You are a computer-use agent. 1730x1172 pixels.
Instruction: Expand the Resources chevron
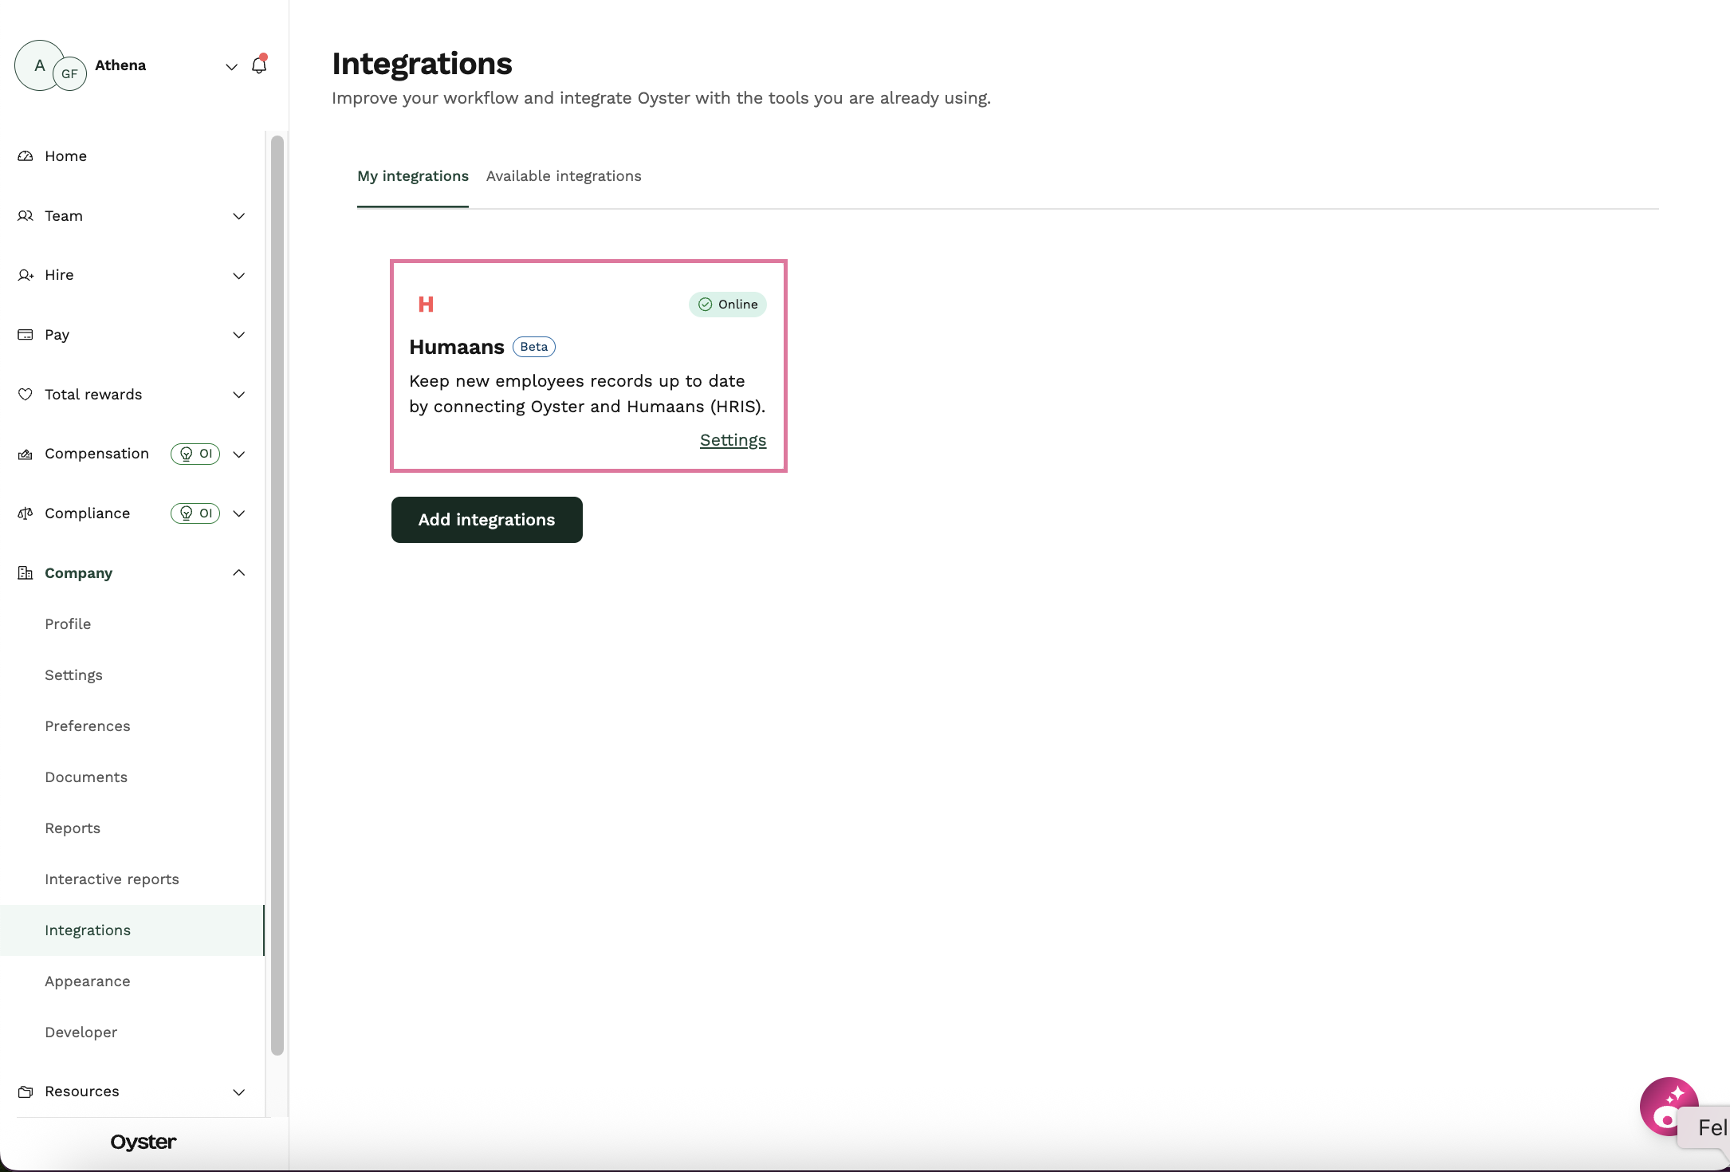click(238, 1092)
